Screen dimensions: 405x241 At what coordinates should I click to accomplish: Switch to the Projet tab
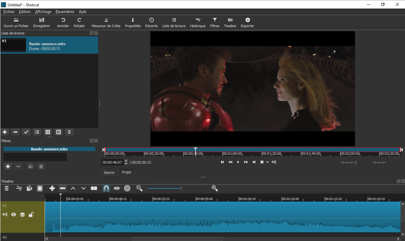coord(126,172)
